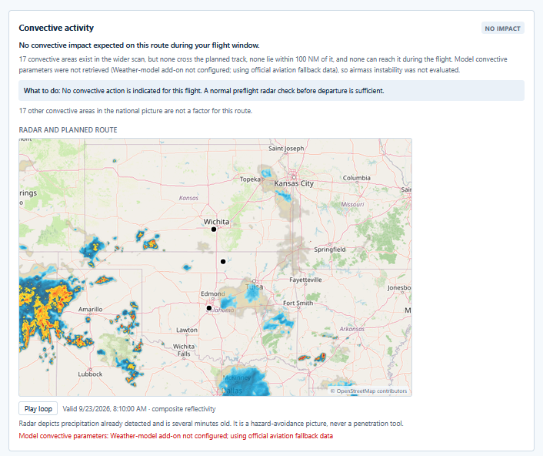Click the Springfield label on map
This screenshot has width=543, height=456.
(x=330, y=250)
